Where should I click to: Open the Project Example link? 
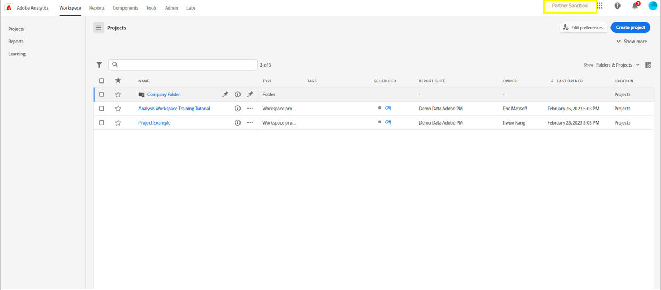tap(154, 122)
